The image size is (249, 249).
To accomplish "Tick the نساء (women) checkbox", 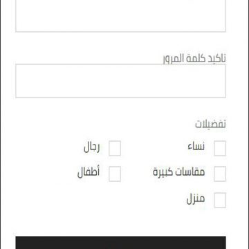I will [x=220, y=148].
